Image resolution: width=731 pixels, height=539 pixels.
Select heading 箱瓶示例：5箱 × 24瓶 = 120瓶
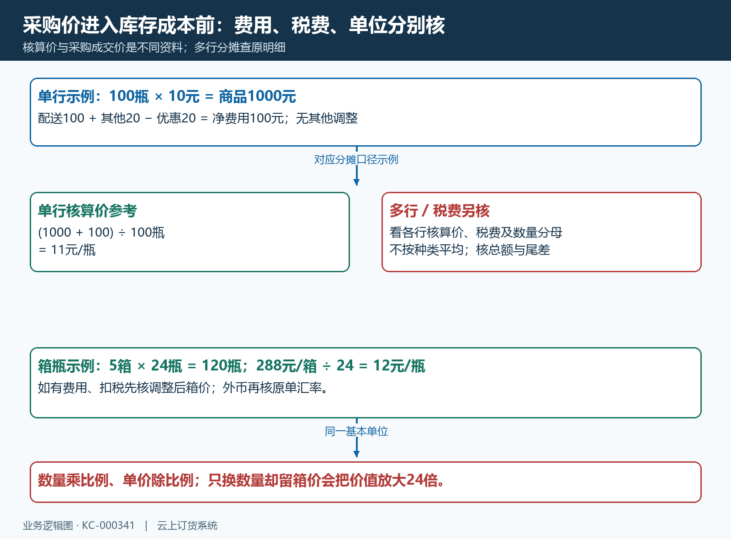click(x=140, y=366)
